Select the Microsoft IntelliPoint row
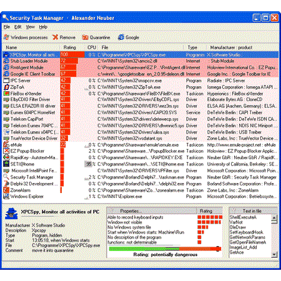The height and width of the screenshot is (281, 281). pos(140,170)
